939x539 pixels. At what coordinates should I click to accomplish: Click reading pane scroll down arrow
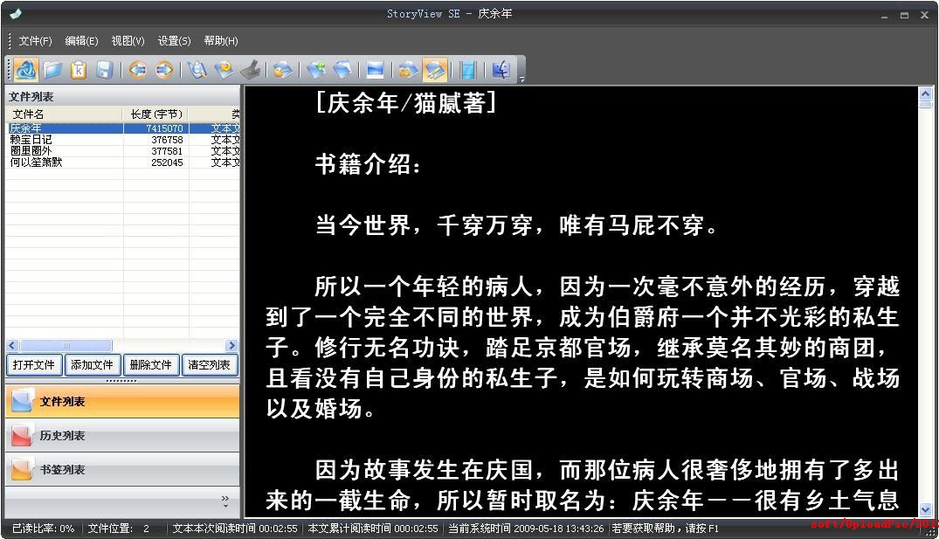[925, 510]
